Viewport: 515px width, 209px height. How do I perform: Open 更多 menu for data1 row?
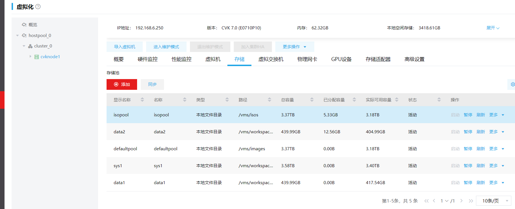click(497, 183)
